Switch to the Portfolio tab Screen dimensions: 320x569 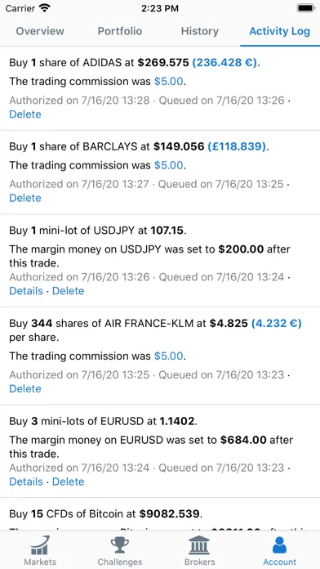tap(120, 31)
